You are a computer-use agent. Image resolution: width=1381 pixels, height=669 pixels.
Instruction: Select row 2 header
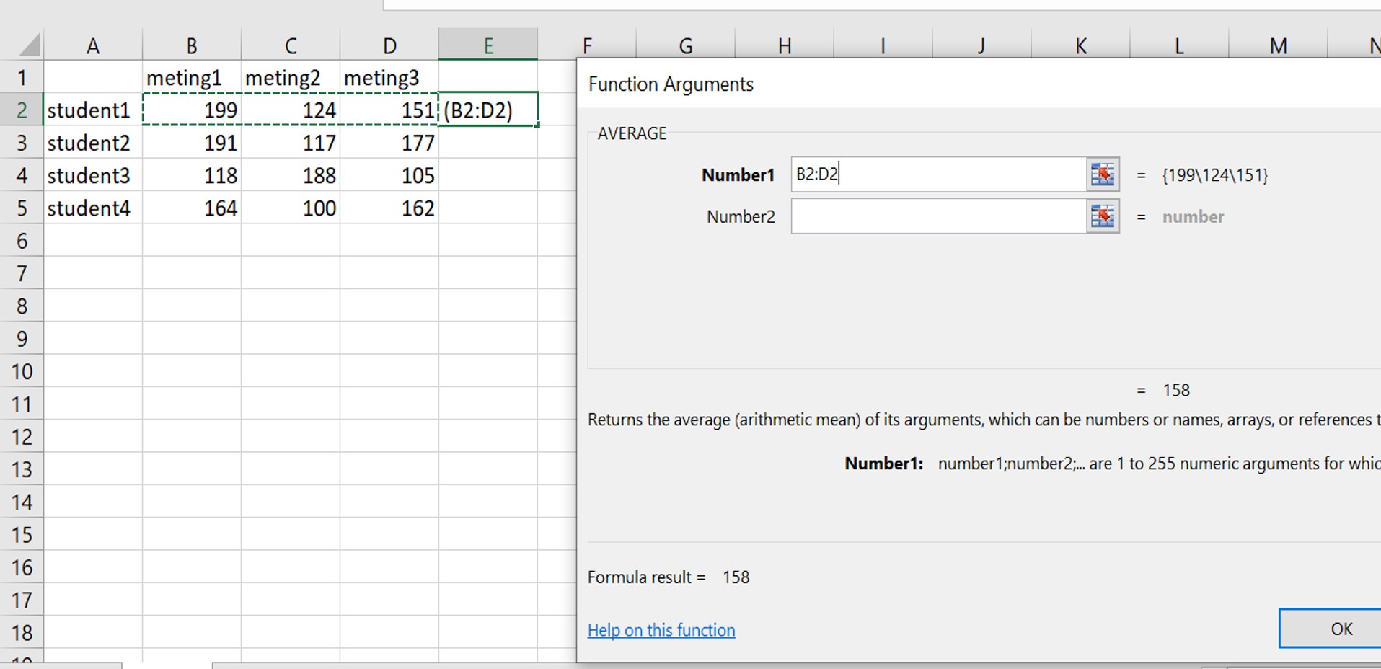(22, 110)
